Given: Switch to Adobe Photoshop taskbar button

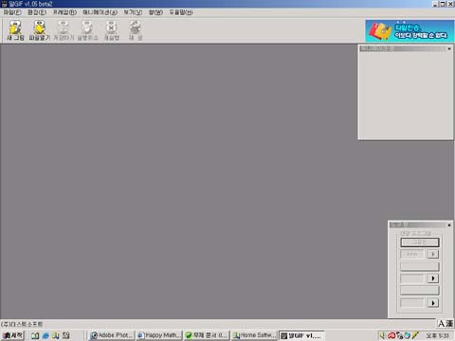Looking at the screenshot, I should pos(112,335).
